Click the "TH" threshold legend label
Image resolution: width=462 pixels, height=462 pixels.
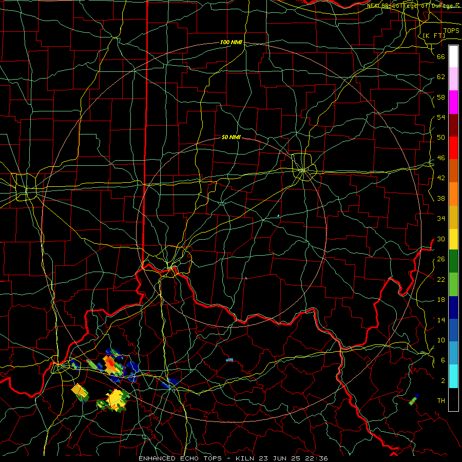click(x=441, y=401)
